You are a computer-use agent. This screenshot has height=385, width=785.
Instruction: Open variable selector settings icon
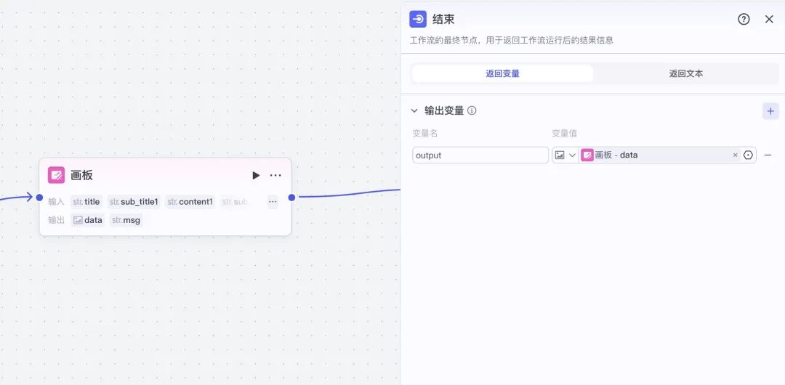pos(748,155)
